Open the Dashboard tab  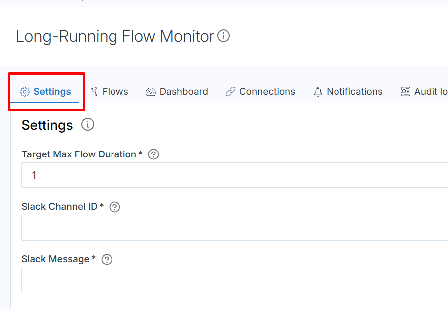coord(184,92)
